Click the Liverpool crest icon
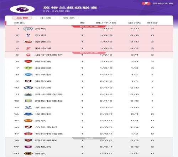Viewport: 178px width, 157px height. [28, 48]
